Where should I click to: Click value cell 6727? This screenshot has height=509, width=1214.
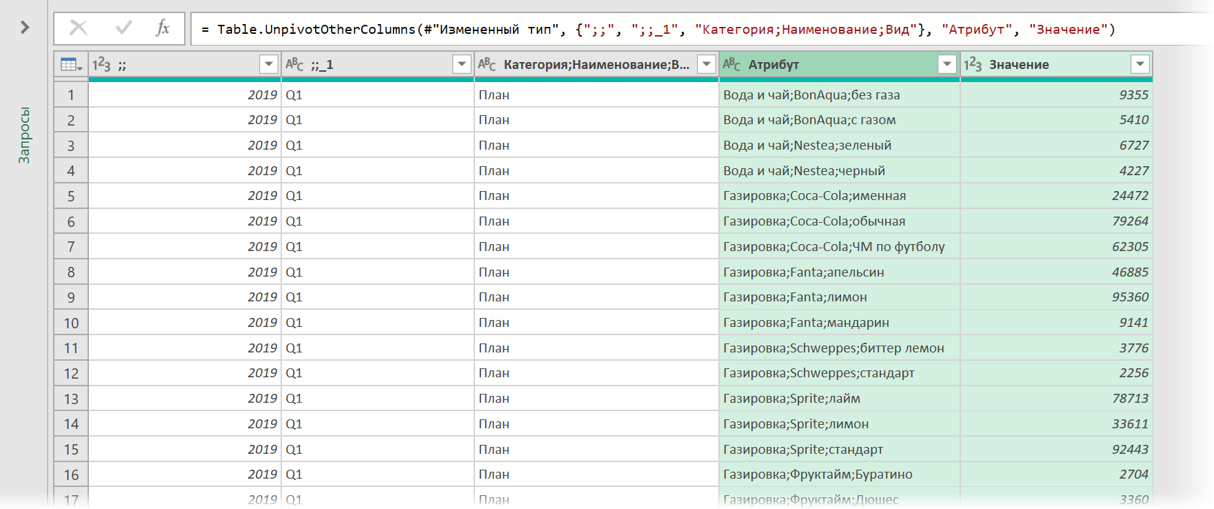(x=1056, y=145)
